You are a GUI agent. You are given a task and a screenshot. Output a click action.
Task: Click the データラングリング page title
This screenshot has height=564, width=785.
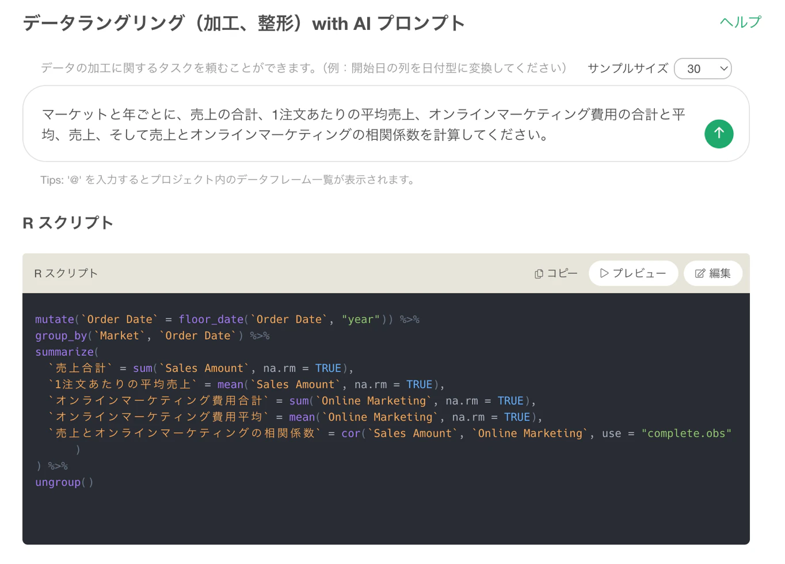pos(243,24)
